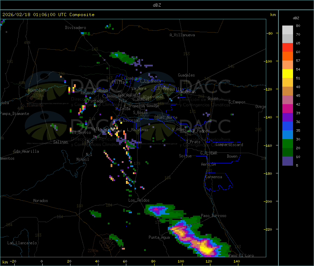
Task: Click the 'Atuel_Norte' label
Action: click(166, 117)
